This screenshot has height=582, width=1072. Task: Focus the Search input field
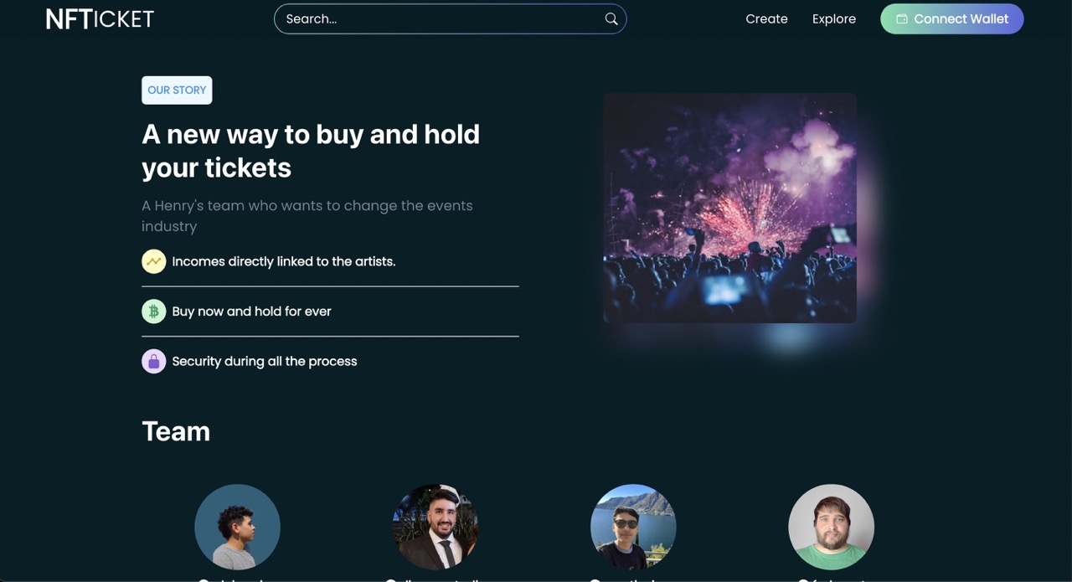[x=450, y=18]
